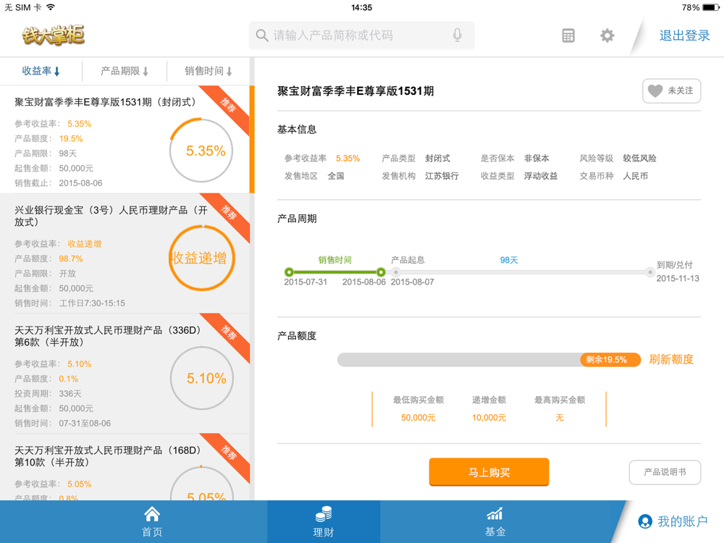Tap the 收益递增 orange circle gauge
The height and width of the screenshot is (543, 724).
point(202,258)
